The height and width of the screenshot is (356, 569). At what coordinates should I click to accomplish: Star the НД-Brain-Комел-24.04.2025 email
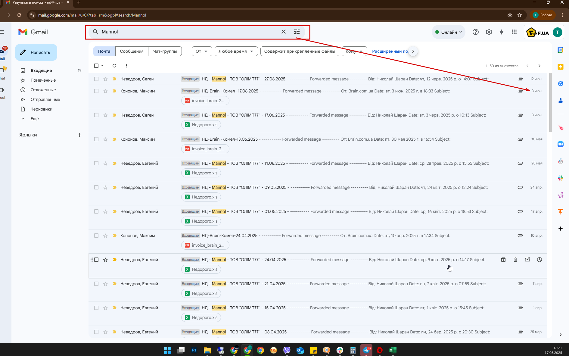coord(105,236)
